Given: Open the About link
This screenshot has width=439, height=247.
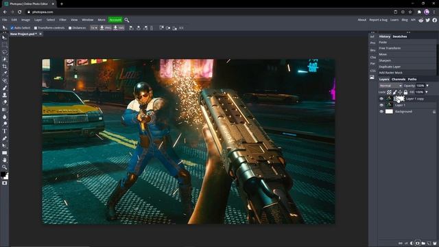Looking at the screenshot, I should click(x=361, y=20).
